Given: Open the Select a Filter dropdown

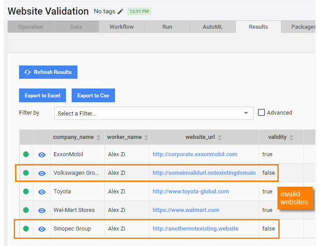Looking at the screenshot, I should point(154,113).
